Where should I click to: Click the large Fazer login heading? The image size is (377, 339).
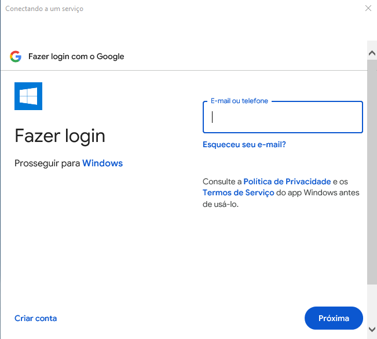tap(60, 136)
